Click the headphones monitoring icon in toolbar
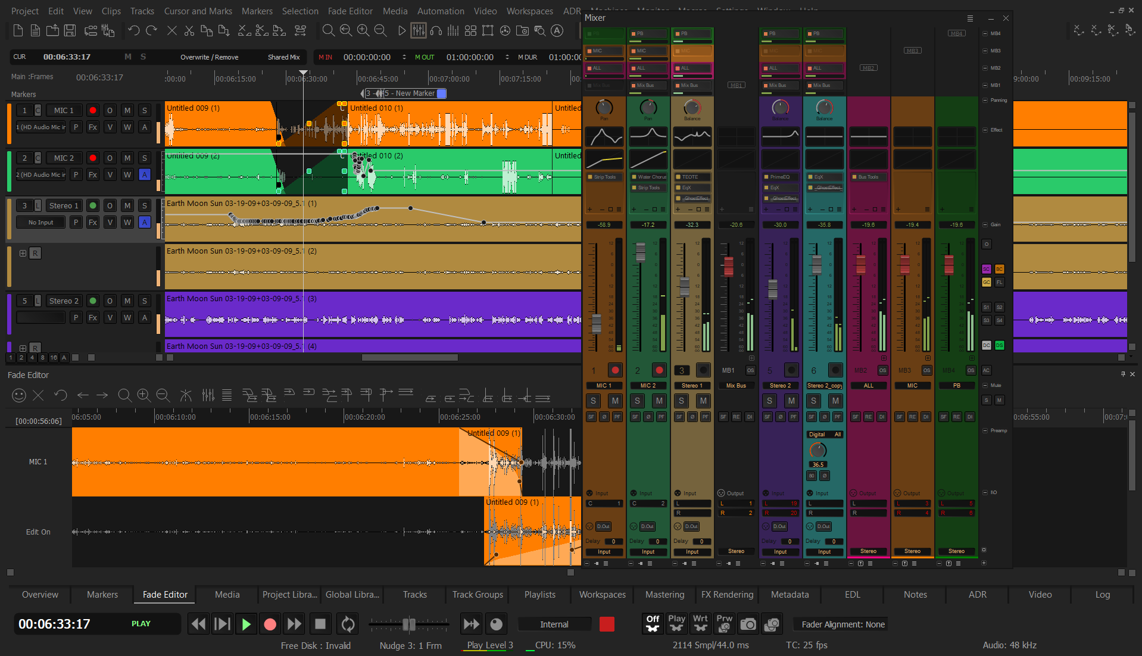Screen dimensions: 1142x656 click(436, 30)
